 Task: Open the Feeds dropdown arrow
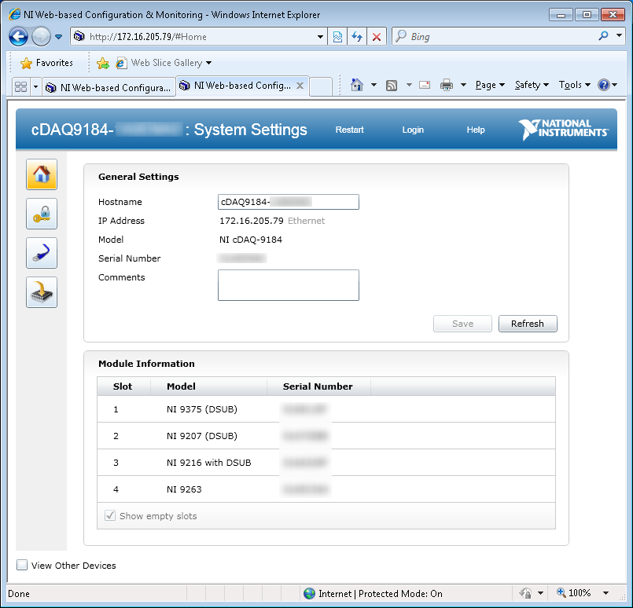tap(409, 85)
